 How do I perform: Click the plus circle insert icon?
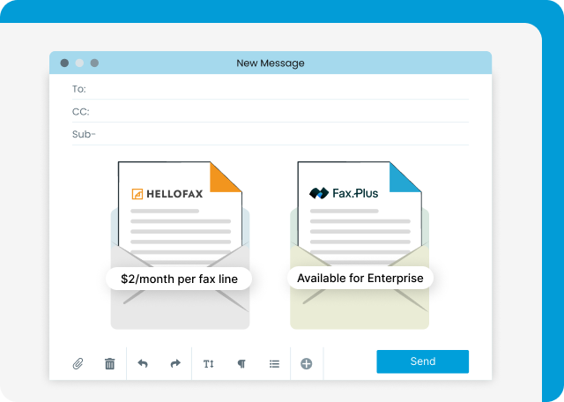tap(307, 364)
